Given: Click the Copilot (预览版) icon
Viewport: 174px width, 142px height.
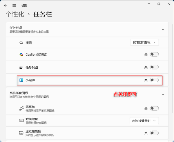Looking at the screenshot, I should [x=21, y=54].
